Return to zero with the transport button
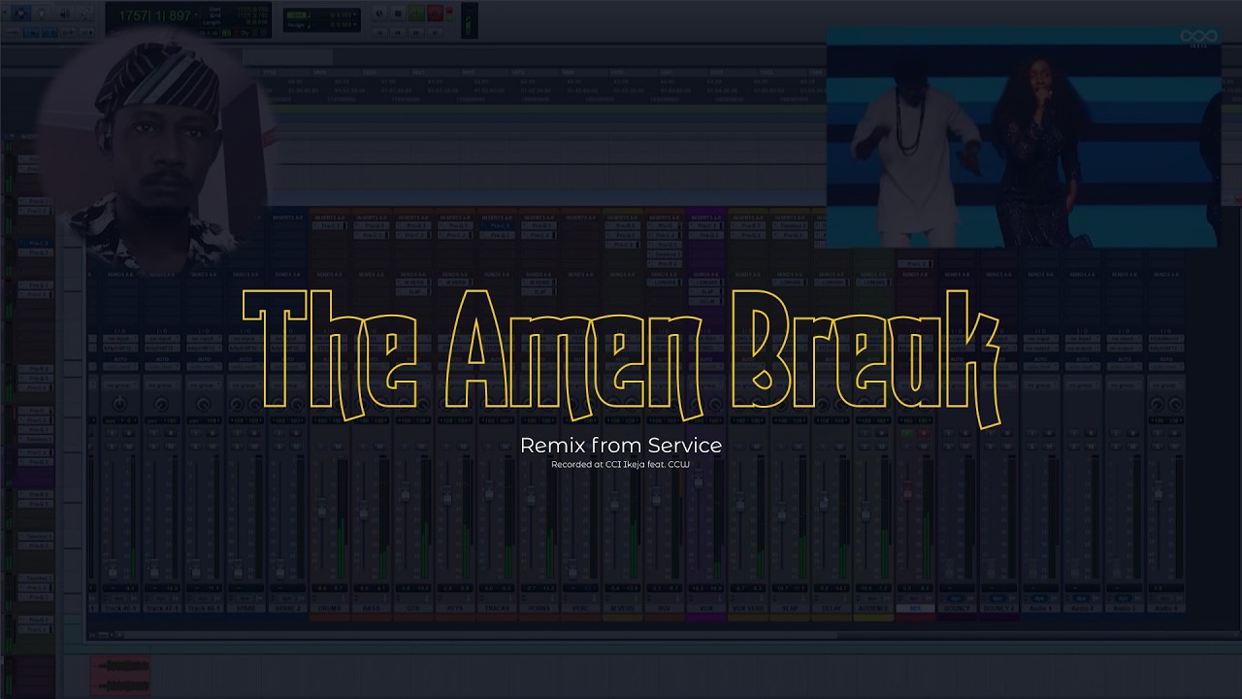Image resolution: width=1242 pixels, height=699 pixels. pos(379,33)
